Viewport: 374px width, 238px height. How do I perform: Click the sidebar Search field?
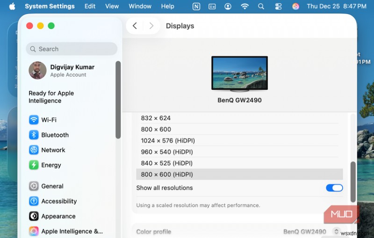tap(72, 49)
